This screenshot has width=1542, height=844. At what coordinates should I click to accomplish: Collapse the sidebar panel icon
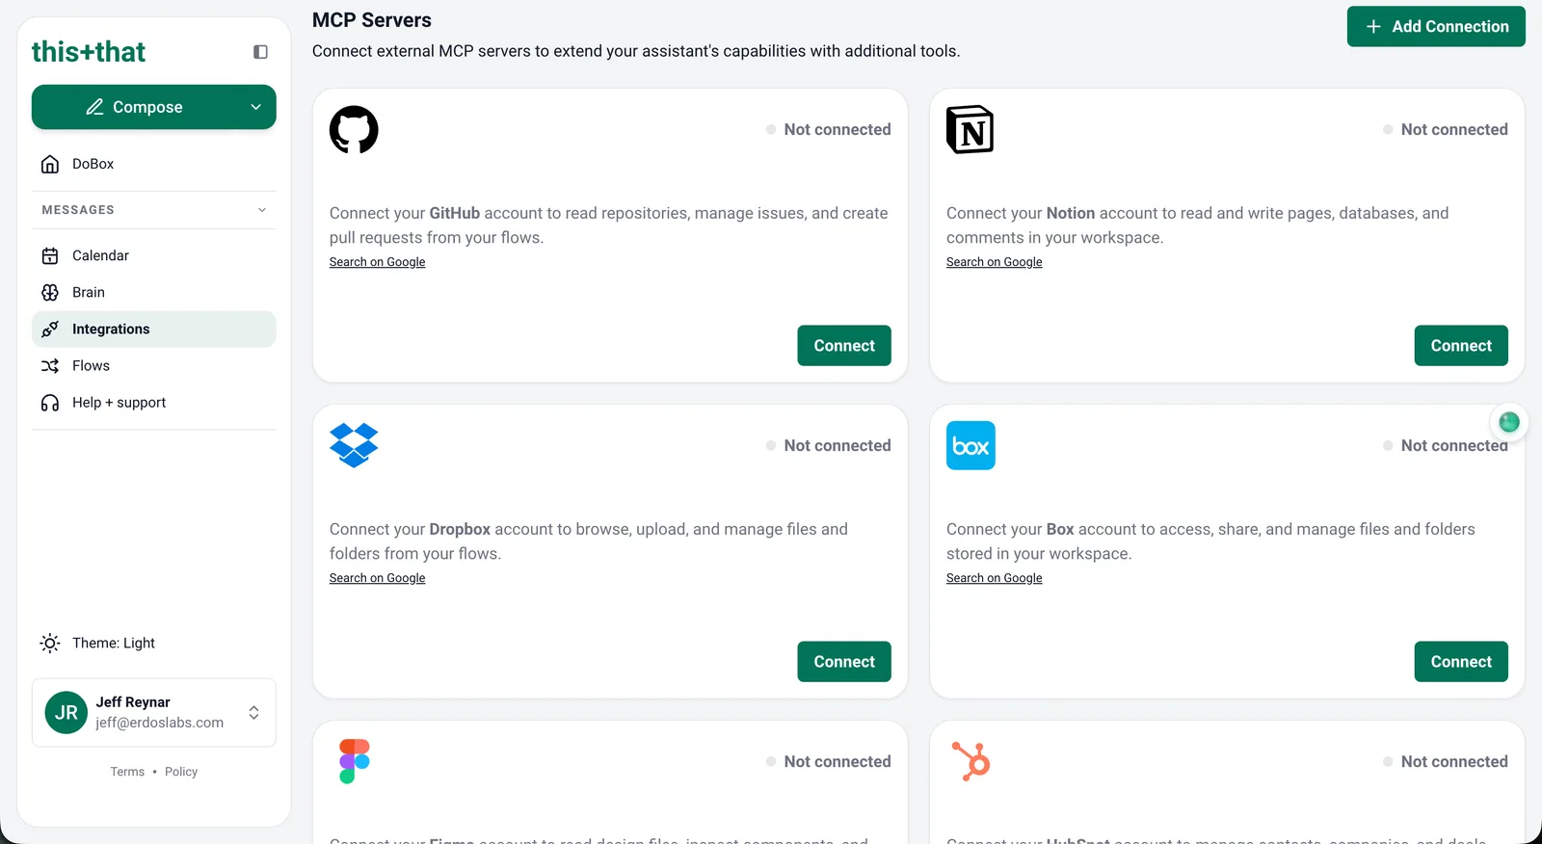coord(260,52)
